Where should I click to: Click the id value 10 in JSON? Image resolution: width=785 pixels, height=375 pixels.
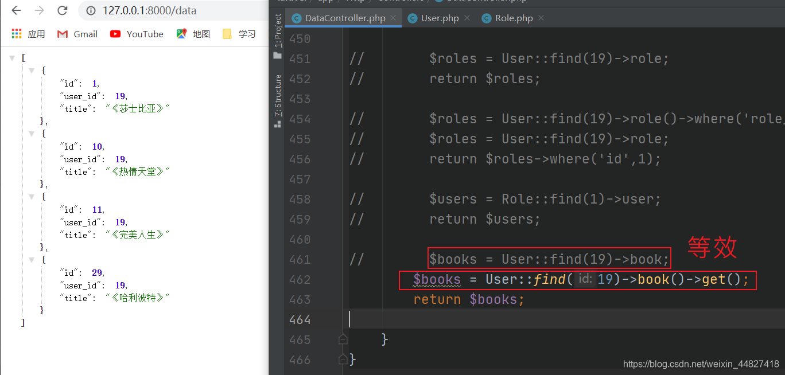click(97, 147)
